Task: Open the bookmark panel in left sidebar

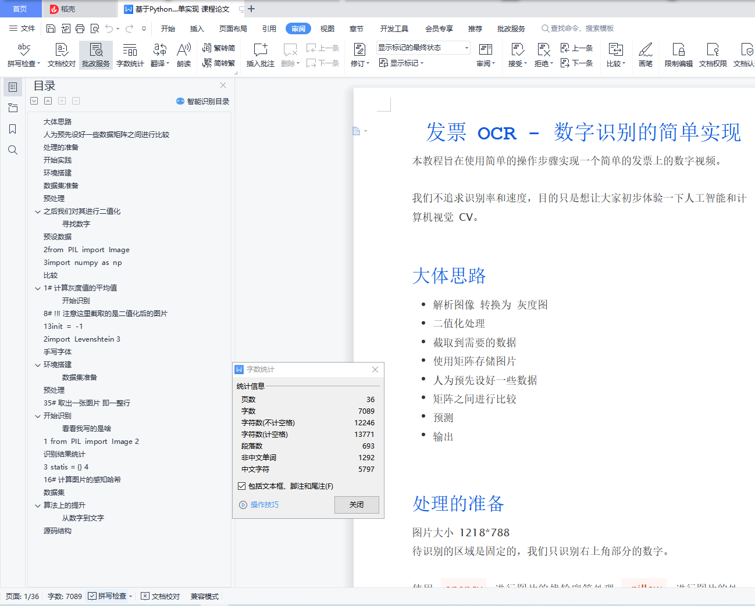Action: click(13, 129)
